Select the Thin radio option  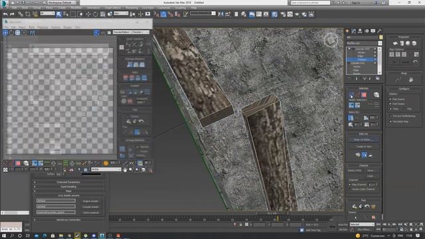[x=405, y=109]
